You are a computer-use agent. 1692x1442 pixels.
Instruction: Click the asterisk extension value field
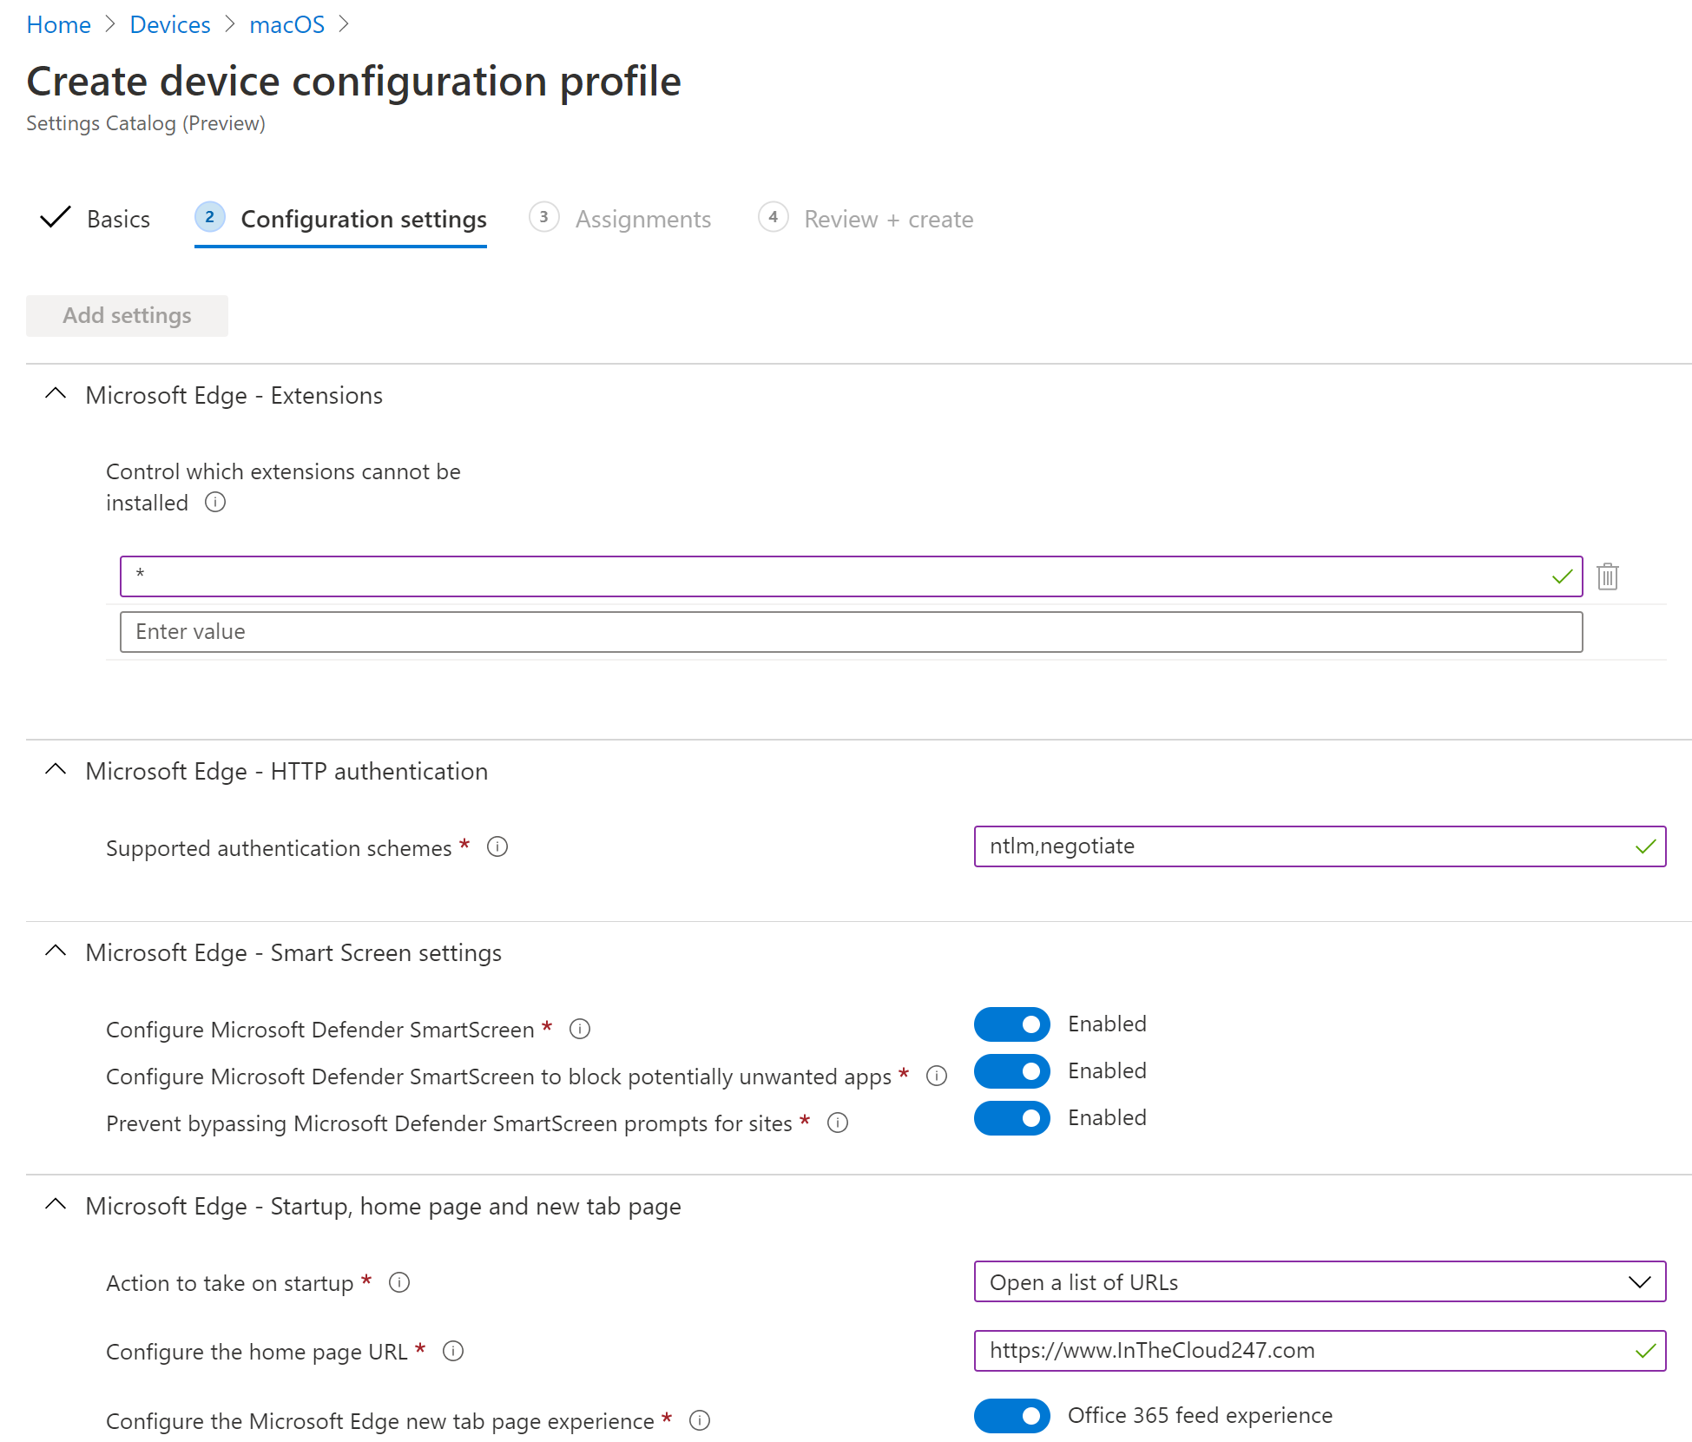(x=851, y=576)
